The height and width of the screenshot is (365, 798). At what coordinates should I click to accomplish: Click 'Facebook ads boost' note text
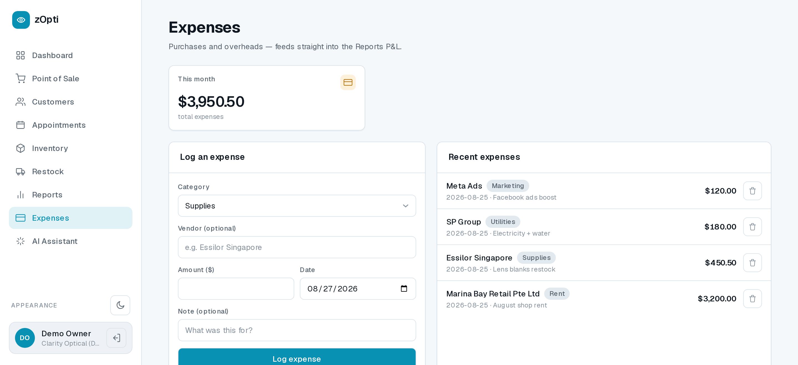[x=525, y=197]
